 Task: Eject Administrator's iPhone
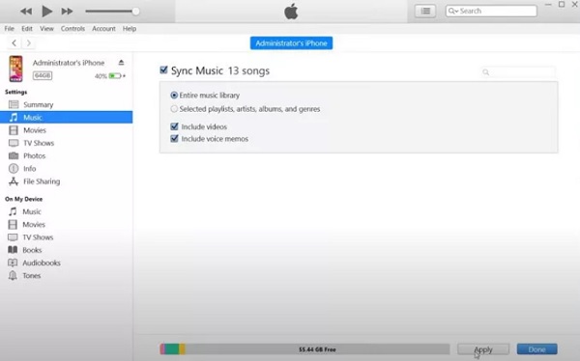[x=121, y=63]
